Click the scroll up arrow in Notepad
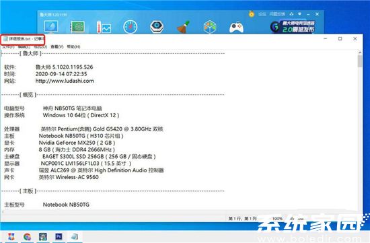 click(360, 53)
